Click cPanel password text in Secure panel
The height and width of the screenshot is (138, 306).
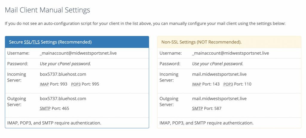[65, 64]
